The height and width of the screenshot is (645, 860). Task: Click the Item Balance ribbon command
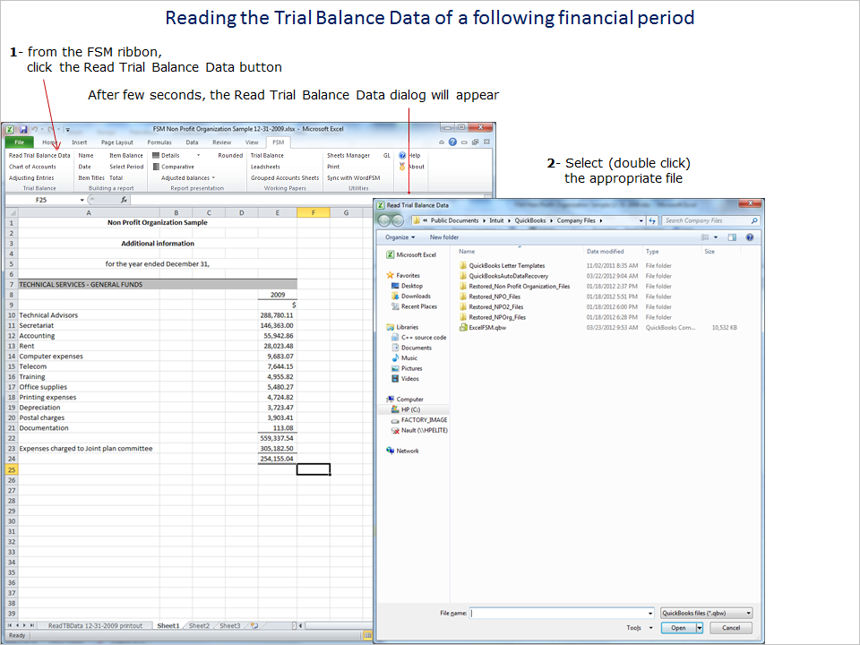pyautogui.click(x=126, y=156)
